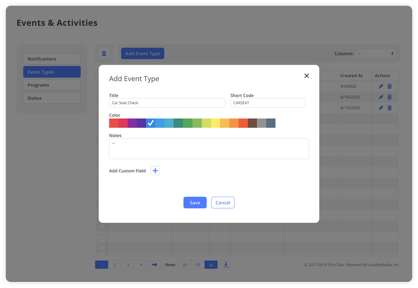
Task: Switch to the Programs section
Action: (52, 85)
